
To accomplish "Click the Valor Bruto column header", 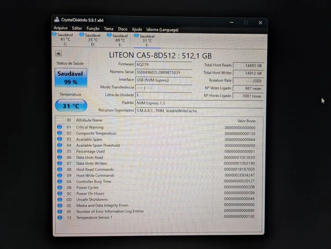I will (246, 121).
